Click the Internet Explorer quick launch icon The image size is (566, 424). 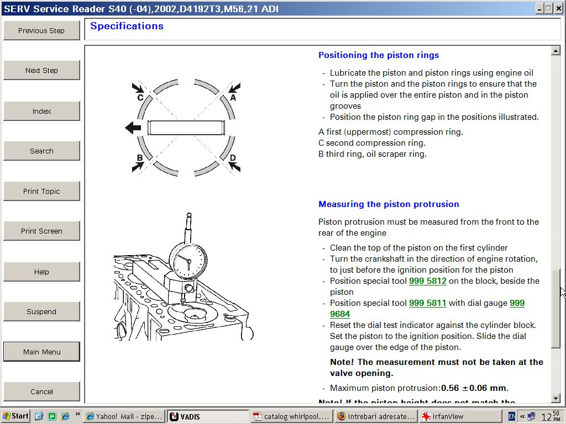[x=65, y=416]
